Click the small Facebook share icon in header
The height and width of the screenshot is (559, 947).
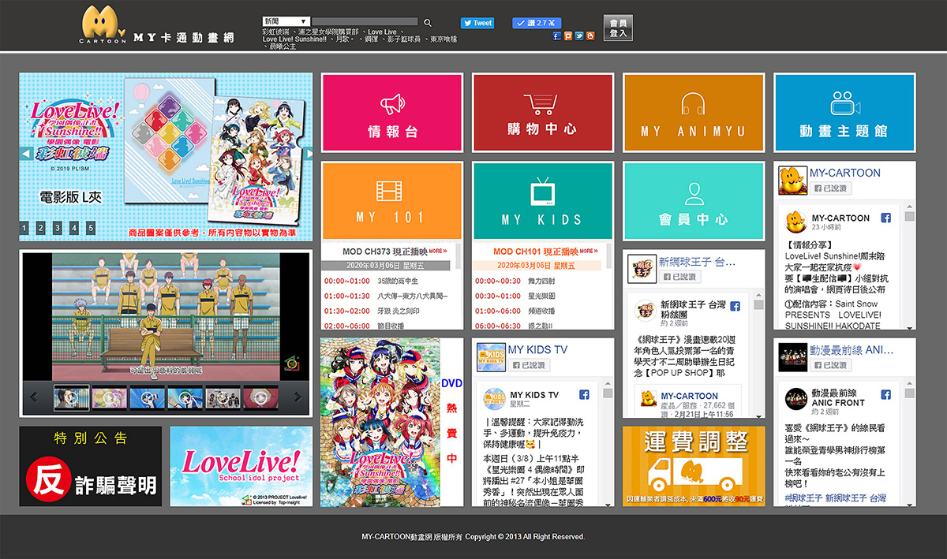pos(557,35)
